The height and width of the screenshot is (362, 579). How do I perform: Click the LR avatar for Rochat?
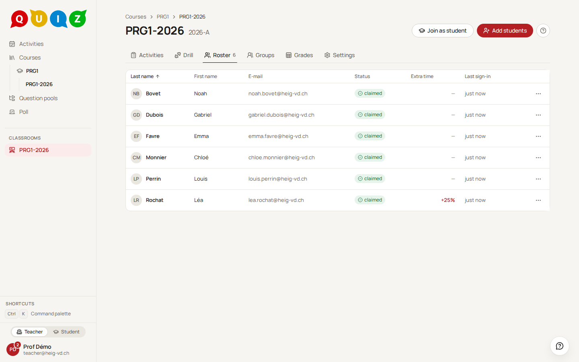tap(136, 200)
